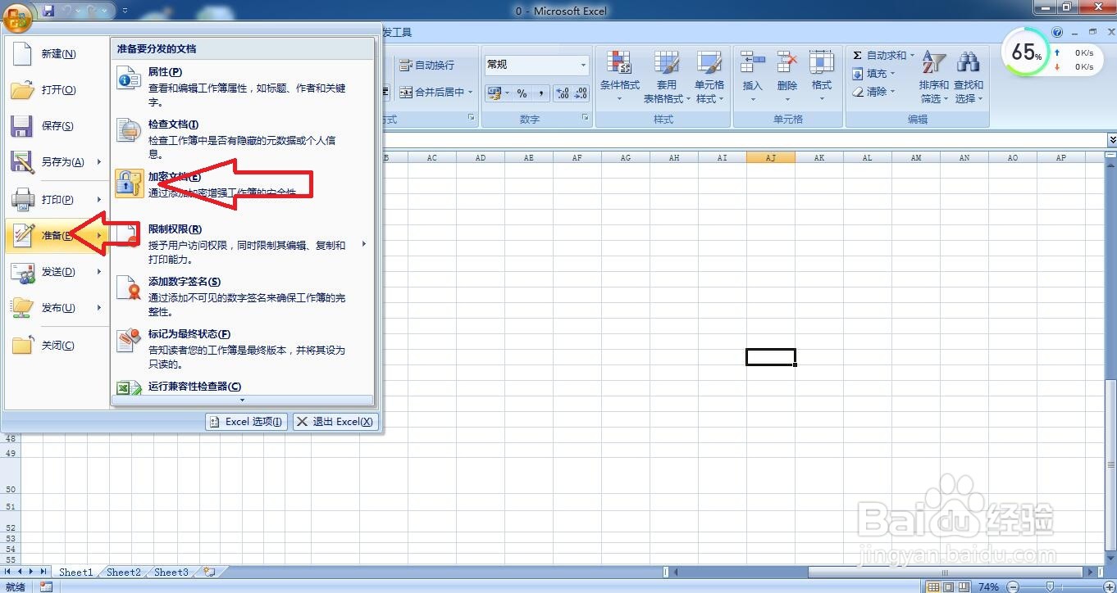Image resolution: width=1117 pixels, height=593 pixels.
Task: Click the zoom out minus button
Action: click(x=1012, y=586)
